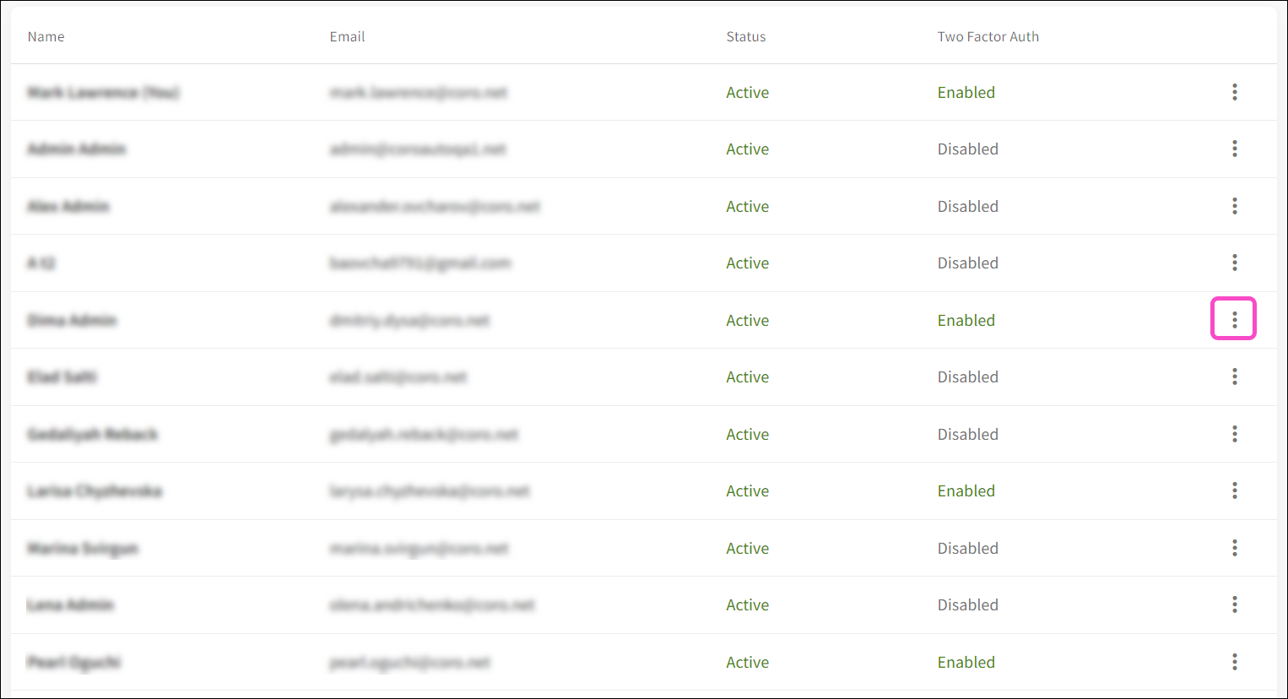Open the kebab menu in Pearl Oguchi's row
Image resolution: width=1288 pixels, height=699 pixels.
click(1234, 662)
